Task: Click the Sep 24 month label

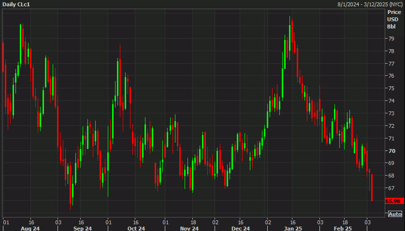Action: [82, 229]
